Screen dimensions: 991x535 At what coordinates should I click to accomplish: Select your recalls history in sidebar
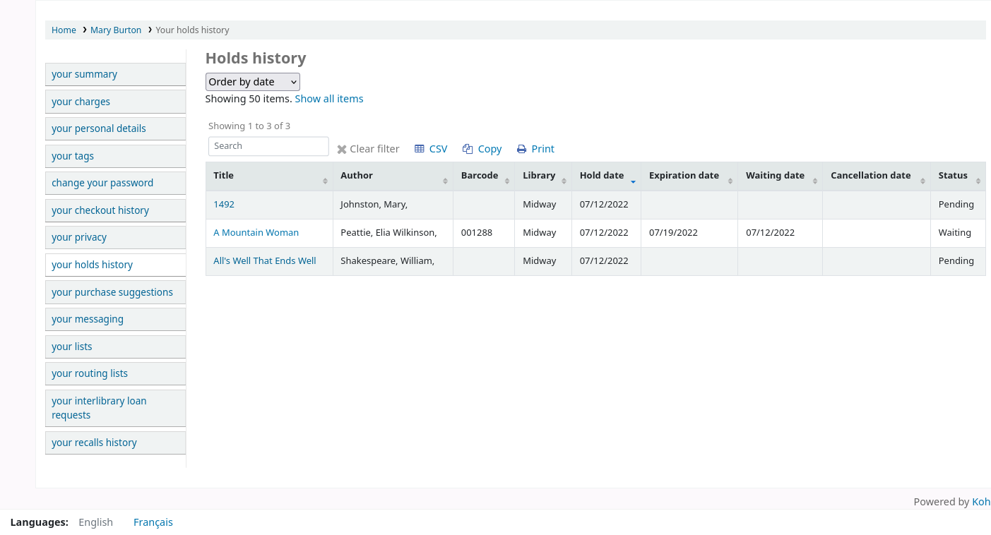tap(94, 443)
